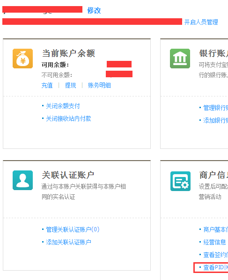
Task: Click the orange money bag balance icon
Action: pyautogui.click(x=22, y=59)
